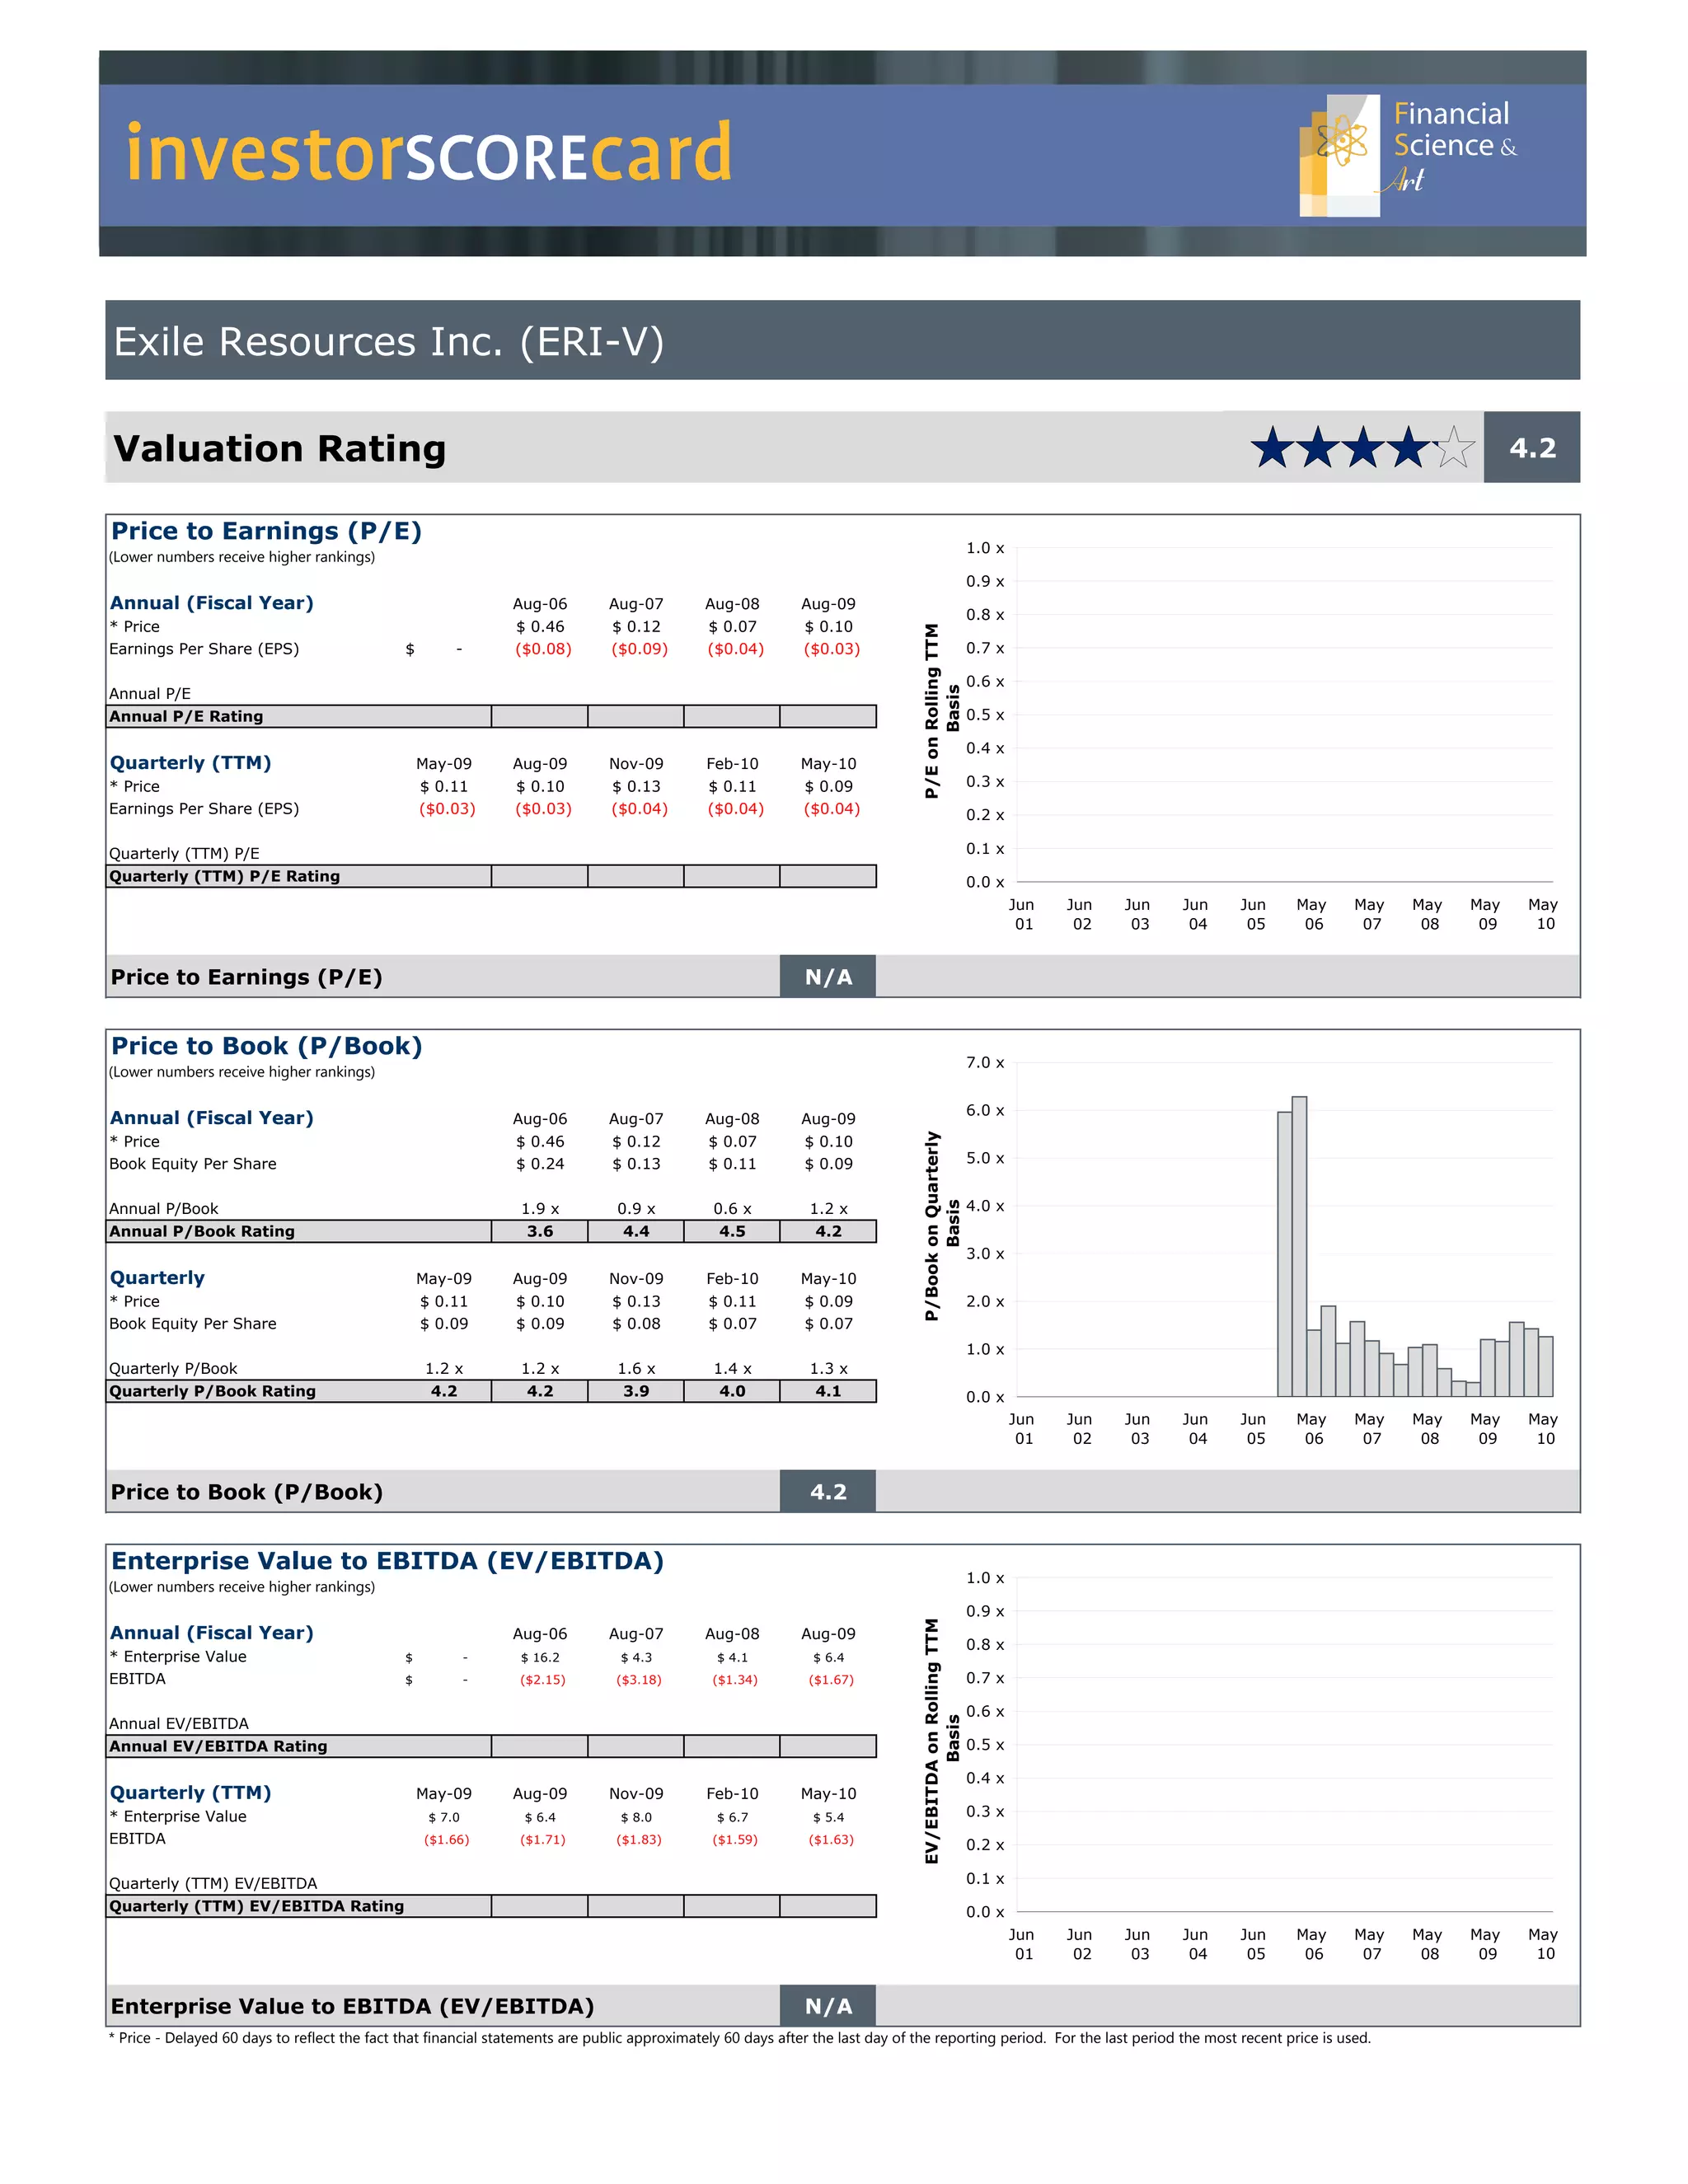1688x2184 pixels.
Task: Click the Price to Book (P/Book) section title
Action: [266, 1046]
